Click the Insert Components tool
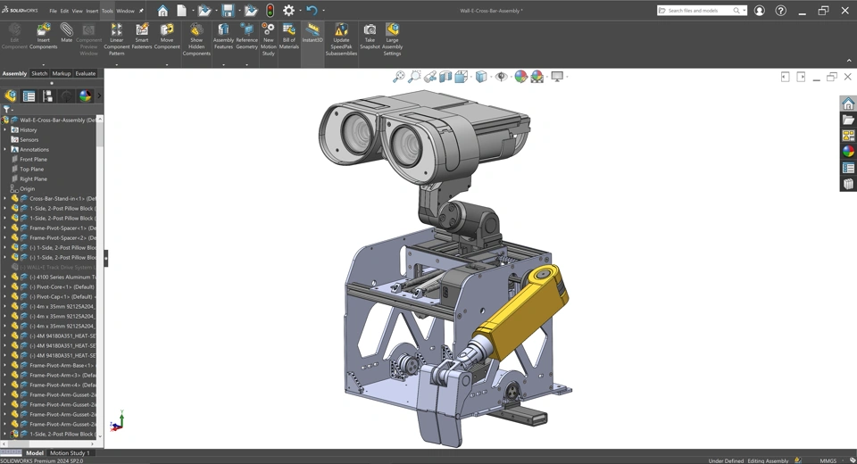Viewport: 857px width, 464px height. 43,36
